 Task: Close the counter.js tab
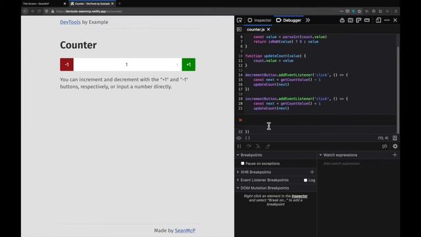pos(268,29)
